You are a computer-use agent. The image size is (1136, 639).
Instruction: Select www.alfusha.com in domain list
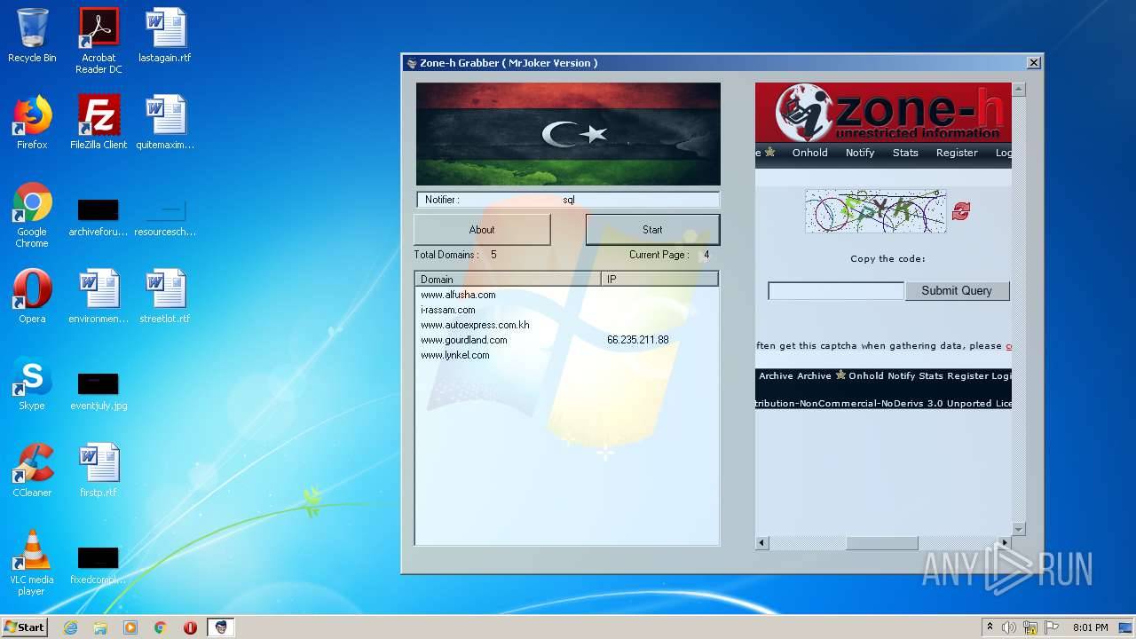click(458, 295)
